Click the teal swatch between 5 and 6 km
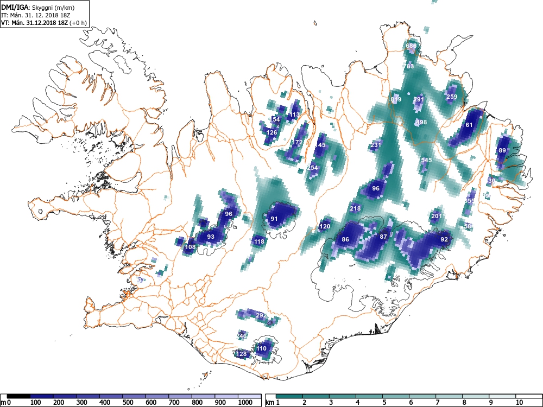Screen dimensions: 543x407 pos(396,396)
